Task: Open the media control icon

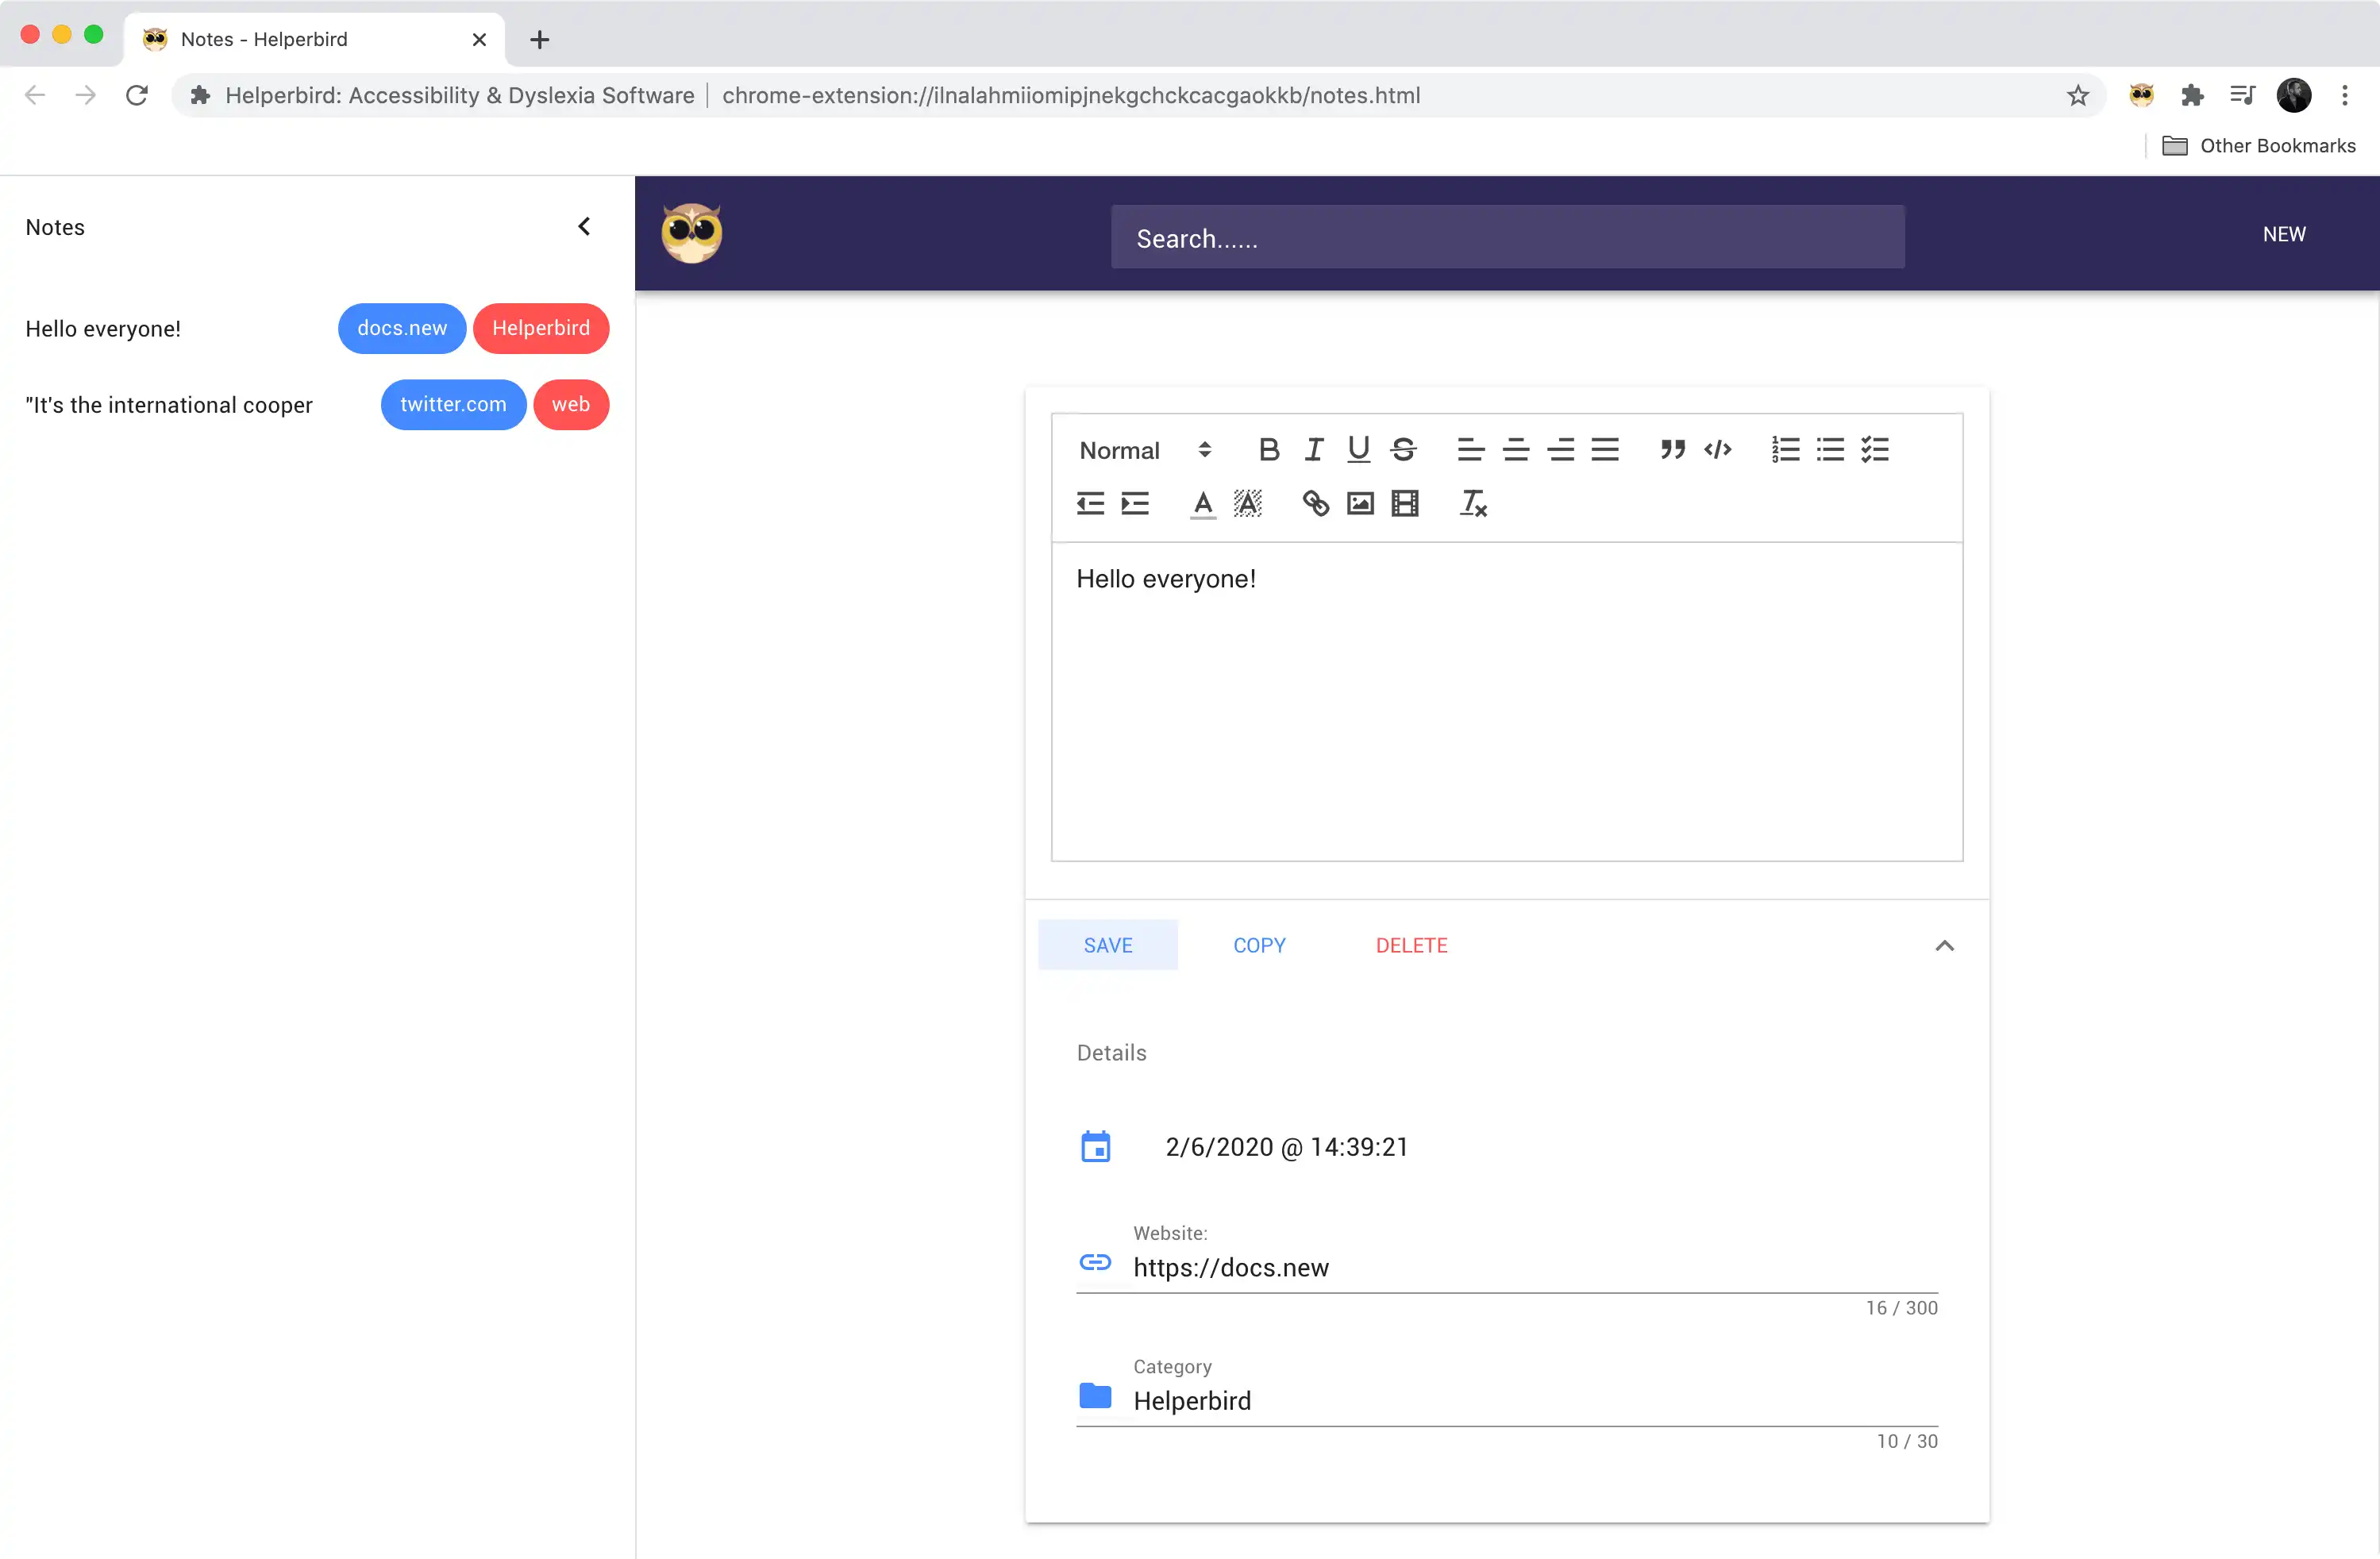Action: [x=2243, y=95]
